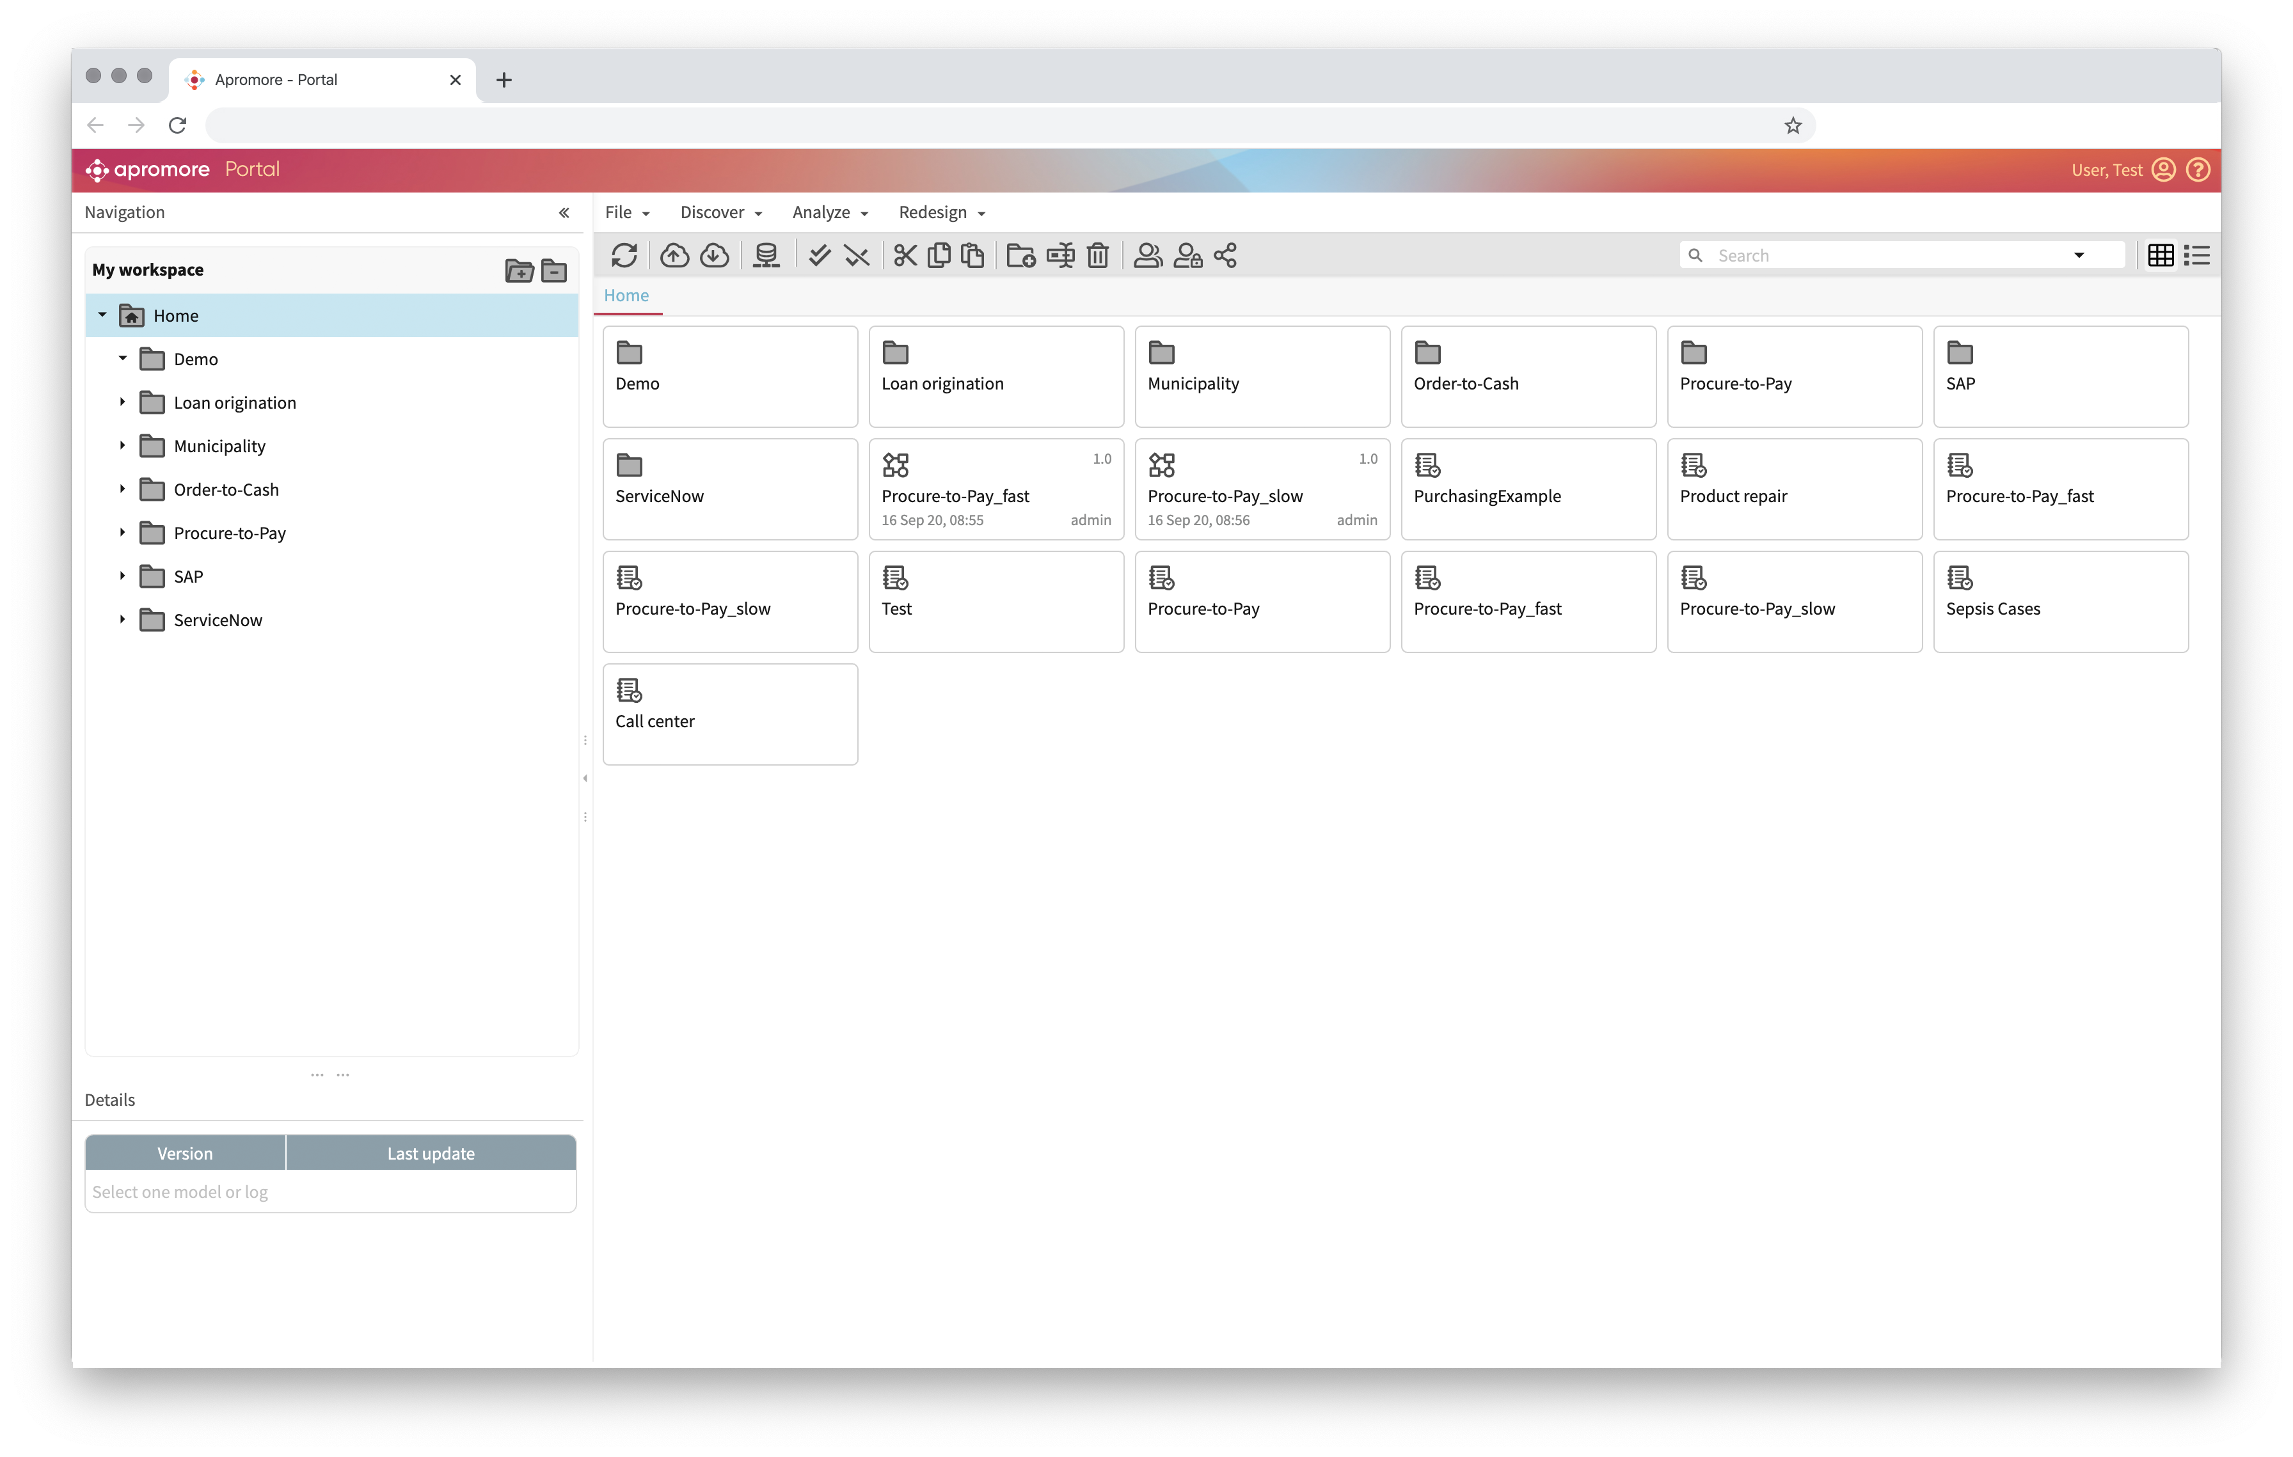Click the user lock access icon
The height and width of the screenshot is (1457, 2293).
(x=1187, y=255)
